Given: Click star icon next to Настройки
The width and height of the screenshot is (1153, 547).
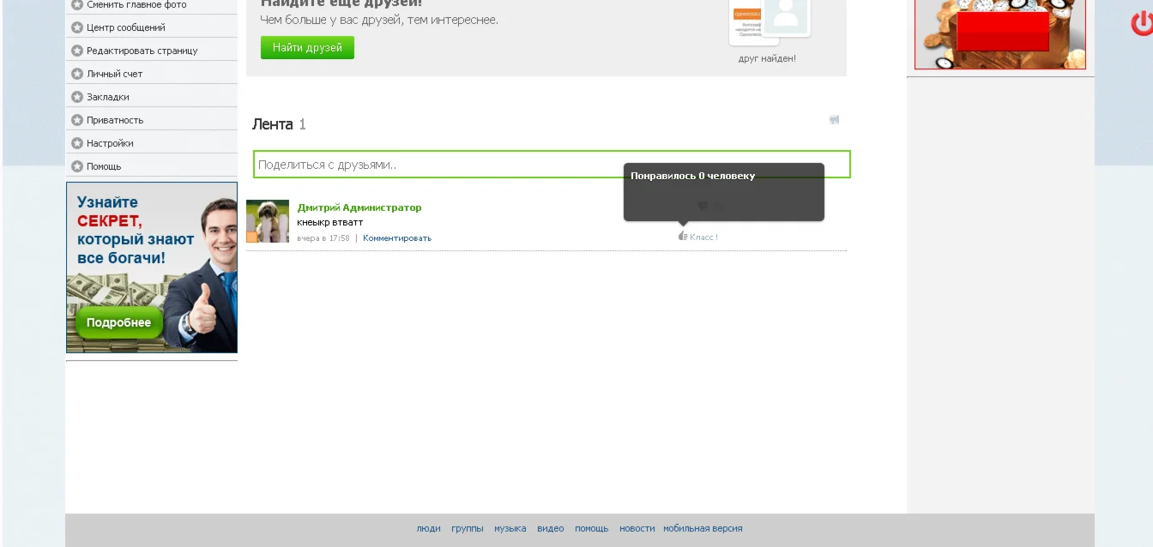Looking at the screenshot, I should click(77, 143).
